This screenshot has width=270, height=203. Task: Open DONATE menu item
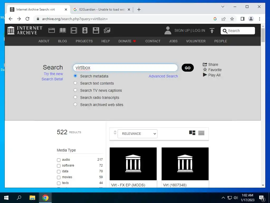[127, 41]
